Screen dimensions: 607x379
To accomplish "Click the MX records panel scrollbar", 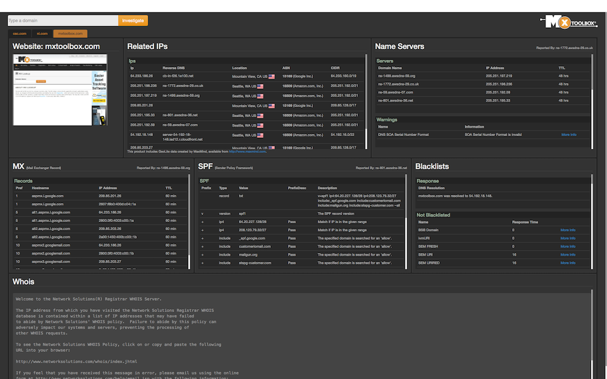I will coord(189,221).
